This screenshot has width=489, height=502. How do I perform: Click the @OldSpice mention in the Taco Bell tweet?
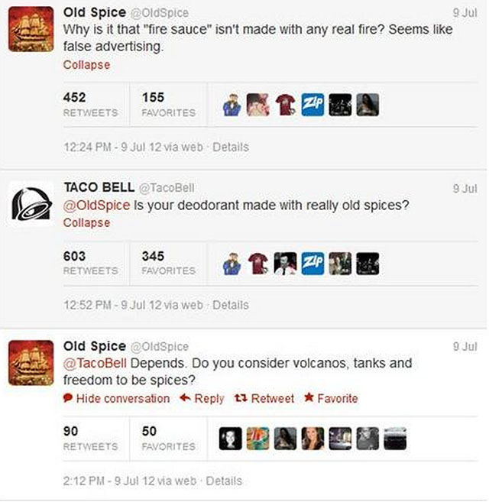point(97,205)
